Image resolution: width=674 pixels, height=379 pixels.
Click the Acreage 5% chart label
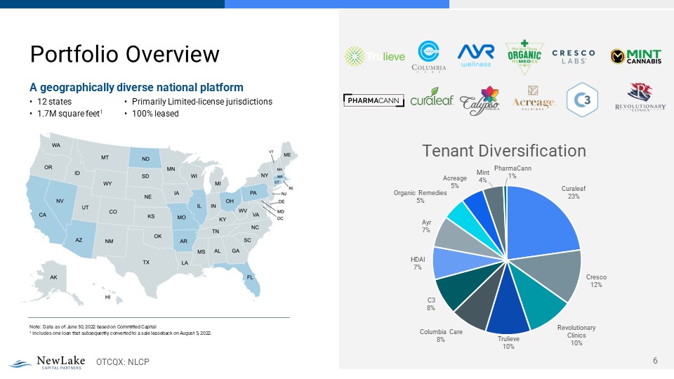[x=455, y=182]
